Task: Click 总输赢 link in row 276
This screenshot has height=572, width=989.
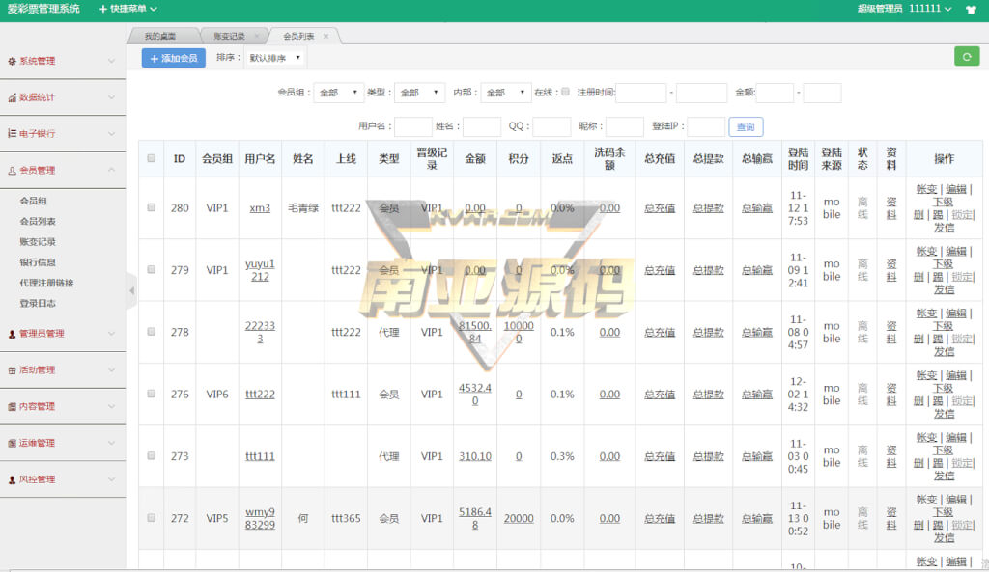Action: (x=757, y=395)
